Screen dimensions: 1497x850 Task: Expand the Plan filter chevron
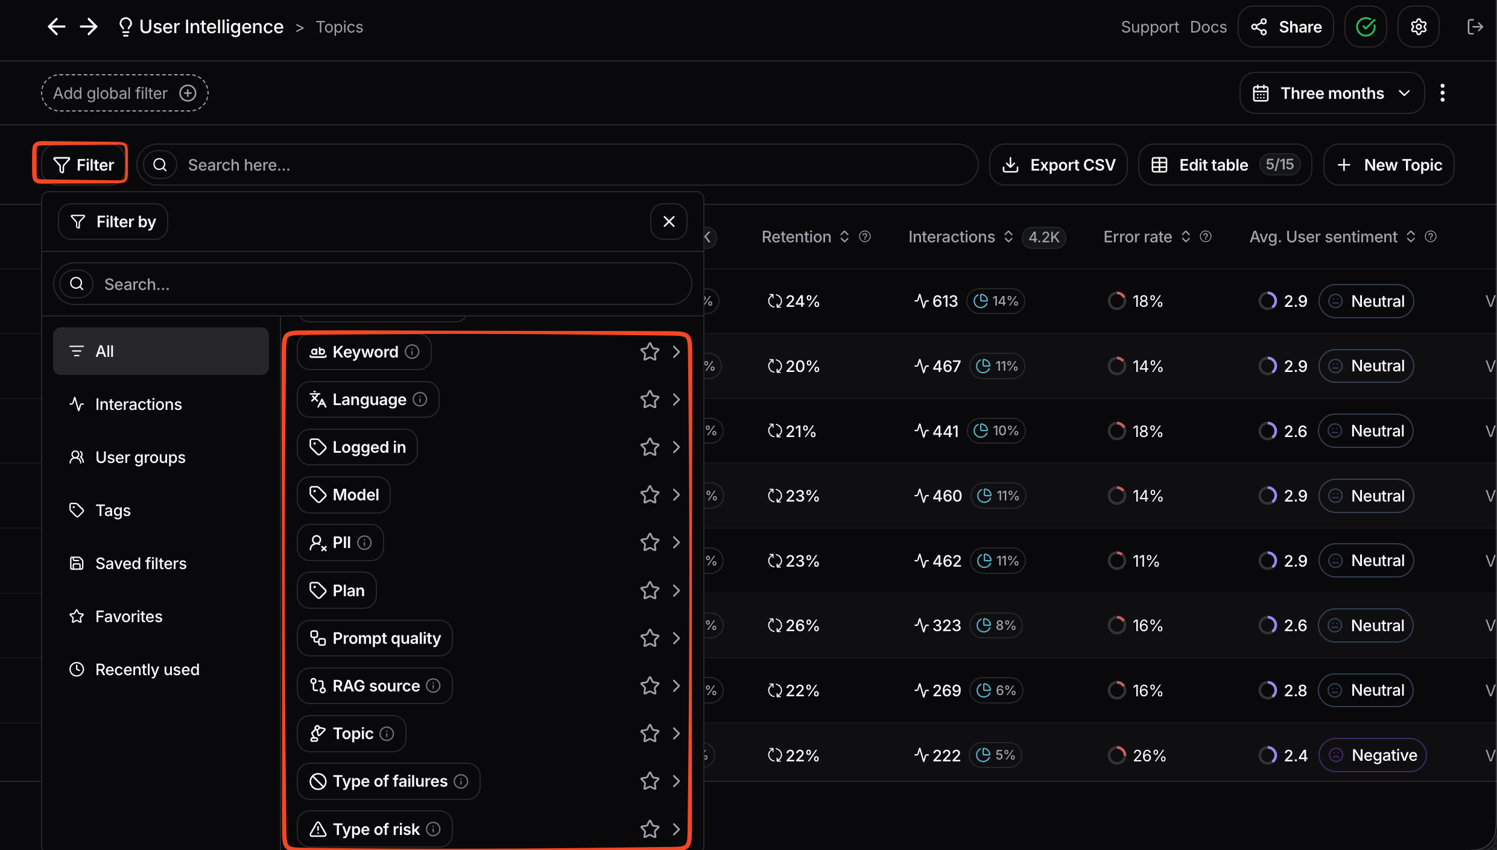point(676,590)
